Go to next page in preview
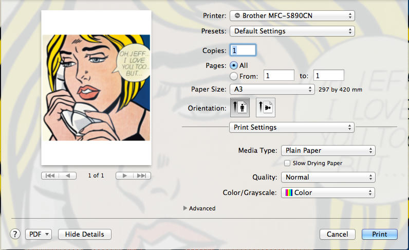 click(124, 175)
